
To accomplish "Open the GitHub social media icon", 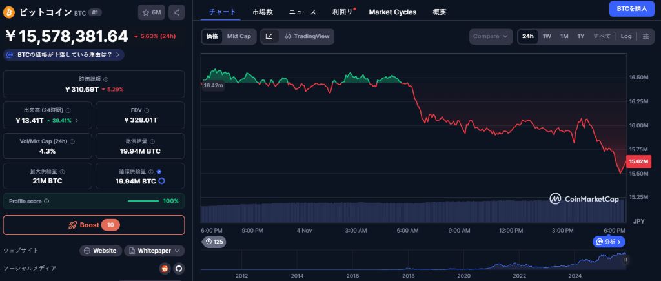I will tap(179, 268).
